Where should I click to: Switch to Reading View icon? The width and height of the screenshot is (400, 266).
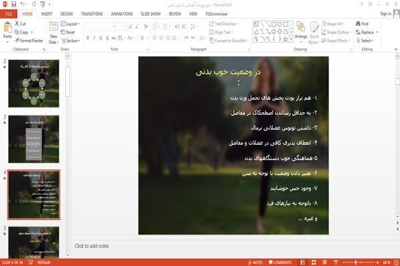click(325, 263)
